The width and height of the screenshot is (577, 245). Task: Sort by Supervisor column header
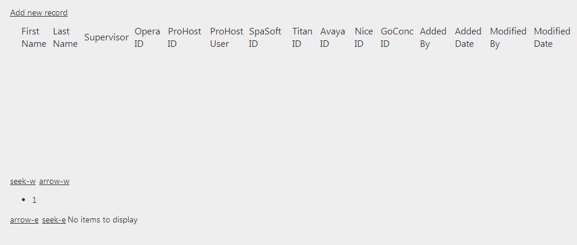click(x=106, y=37)
